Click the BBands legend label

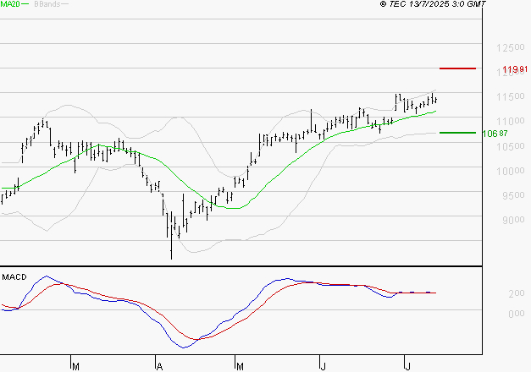coord(47,4)
